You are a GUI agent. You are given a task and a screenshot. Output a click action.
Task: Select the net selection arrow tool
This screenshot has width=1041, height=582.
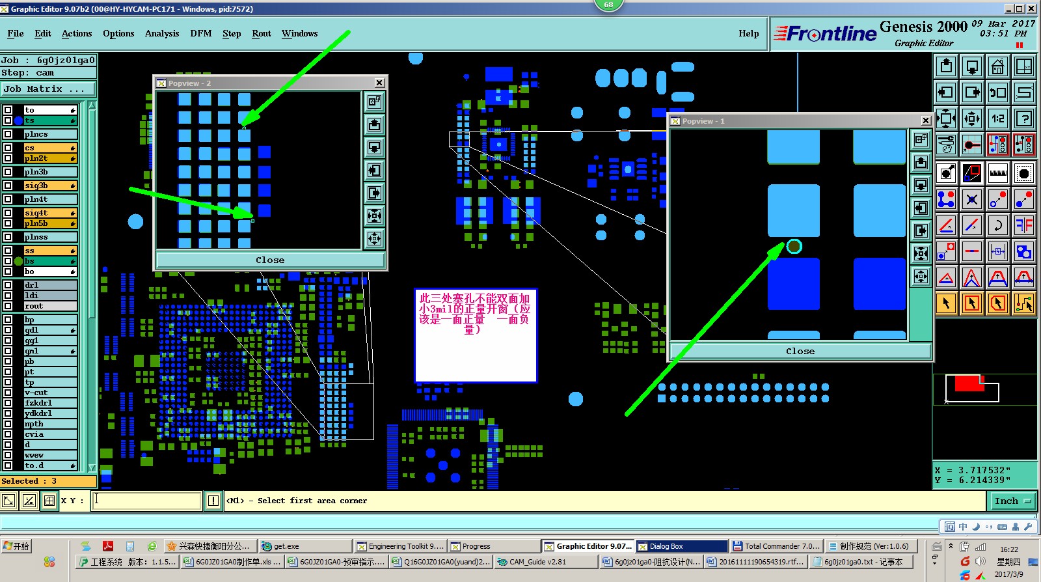1024,303
